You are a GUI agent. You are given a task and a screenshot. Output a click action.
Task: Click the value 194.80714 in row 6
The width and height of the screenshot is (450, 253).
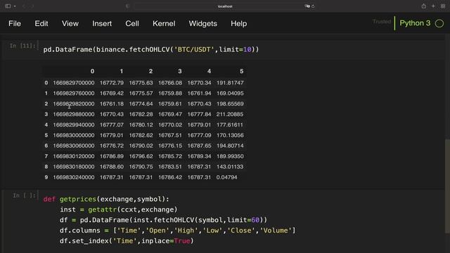point(230,145)
